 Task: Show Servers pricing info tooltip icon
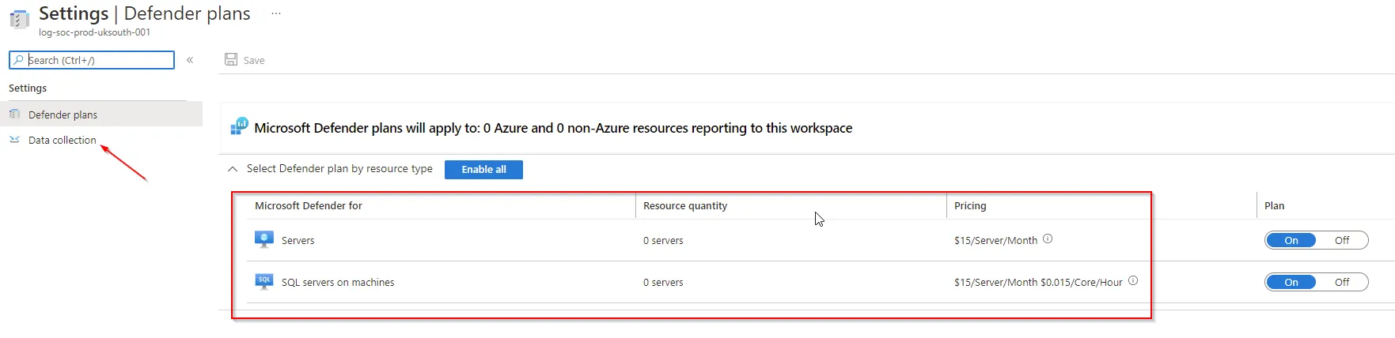tap(1048, 238)
